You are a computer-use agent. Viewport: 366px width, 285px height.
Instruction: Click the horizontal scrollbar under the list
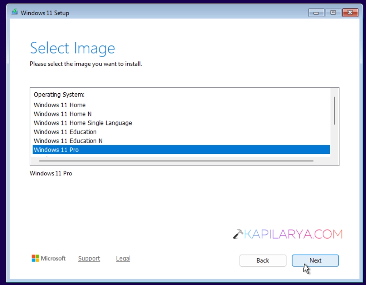coord(176,161)
